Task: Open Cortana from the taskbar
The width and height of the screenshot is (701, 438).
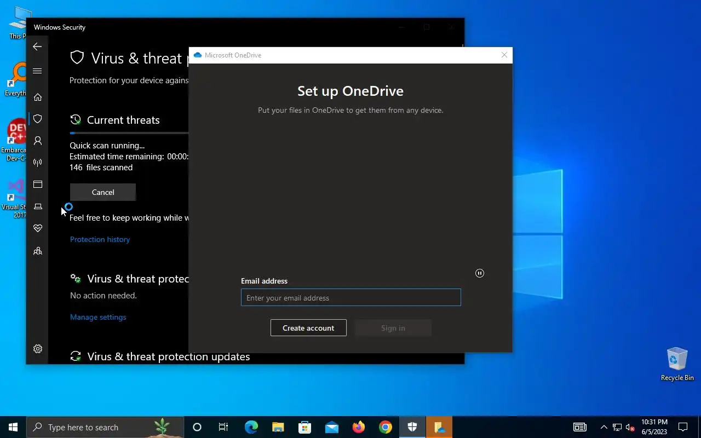Action: [x=197, y=427]
